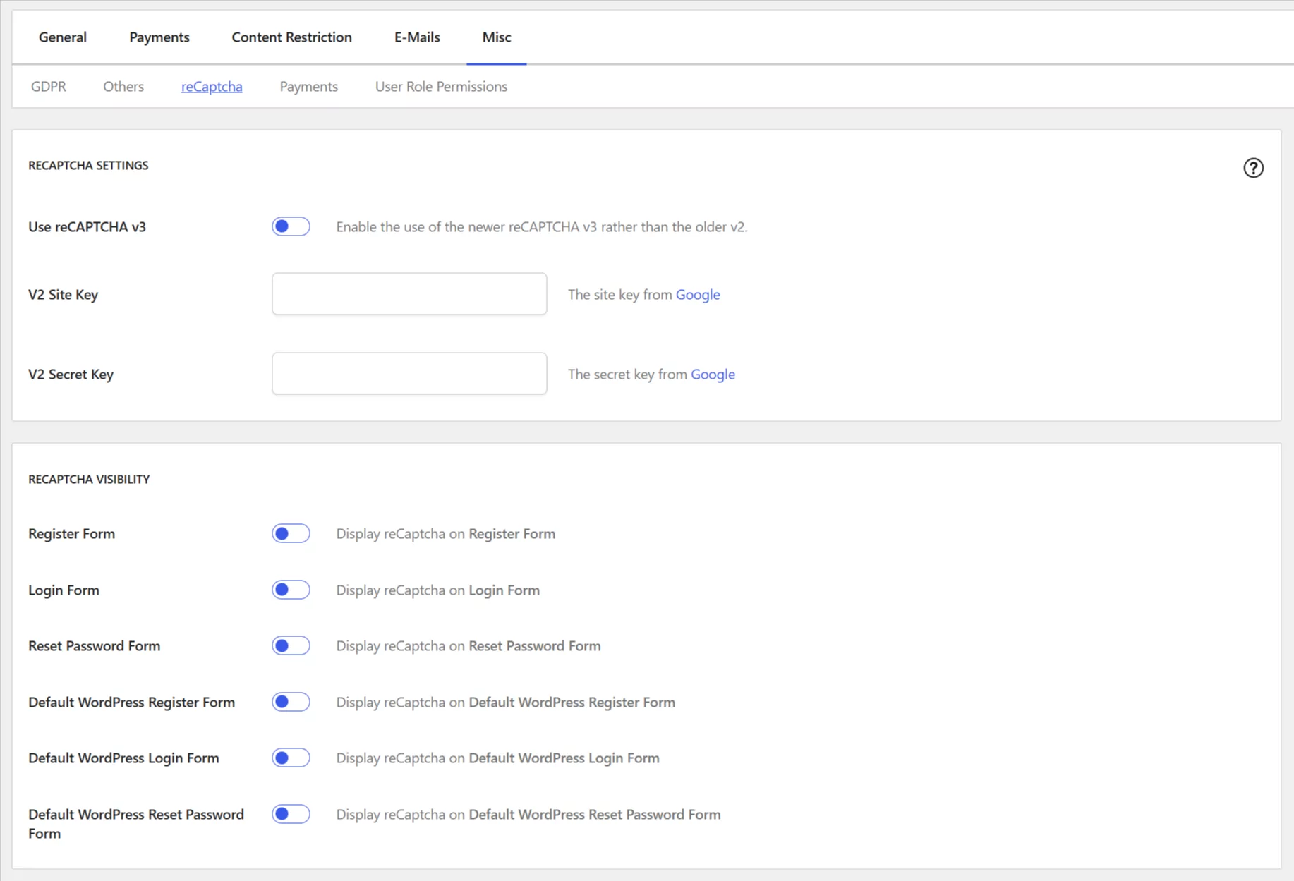Open the reCAPTCHA settings help icon
The height and width of the screenshot is (881, 1294).
[1253, 168]
